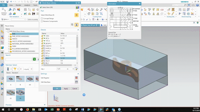200x112 pixels.
Task: Toggle lock icon on mold_w row
Action: tap(42, 48)
